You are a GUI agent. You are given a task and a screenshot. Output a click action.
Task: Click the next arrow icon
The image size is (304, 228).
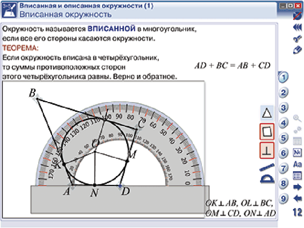coord(297,187)
